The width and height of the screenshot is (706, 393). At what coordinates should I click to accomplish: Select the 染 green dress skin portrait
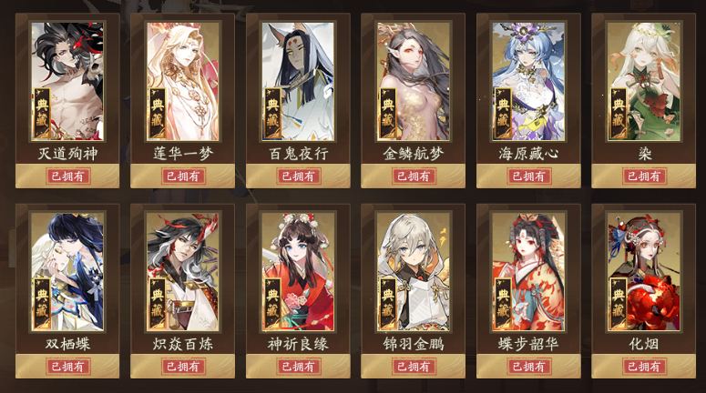click(644, 81)
